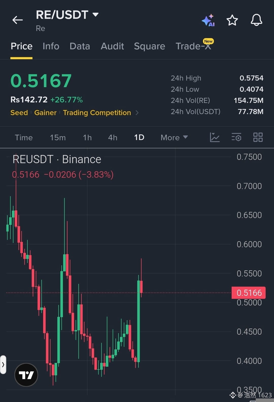Click the Re subtitle under pair name

[40, 28]
